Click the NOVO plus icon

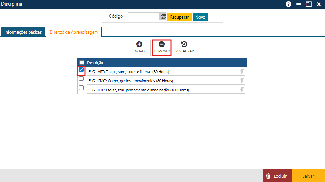(139, 44)
